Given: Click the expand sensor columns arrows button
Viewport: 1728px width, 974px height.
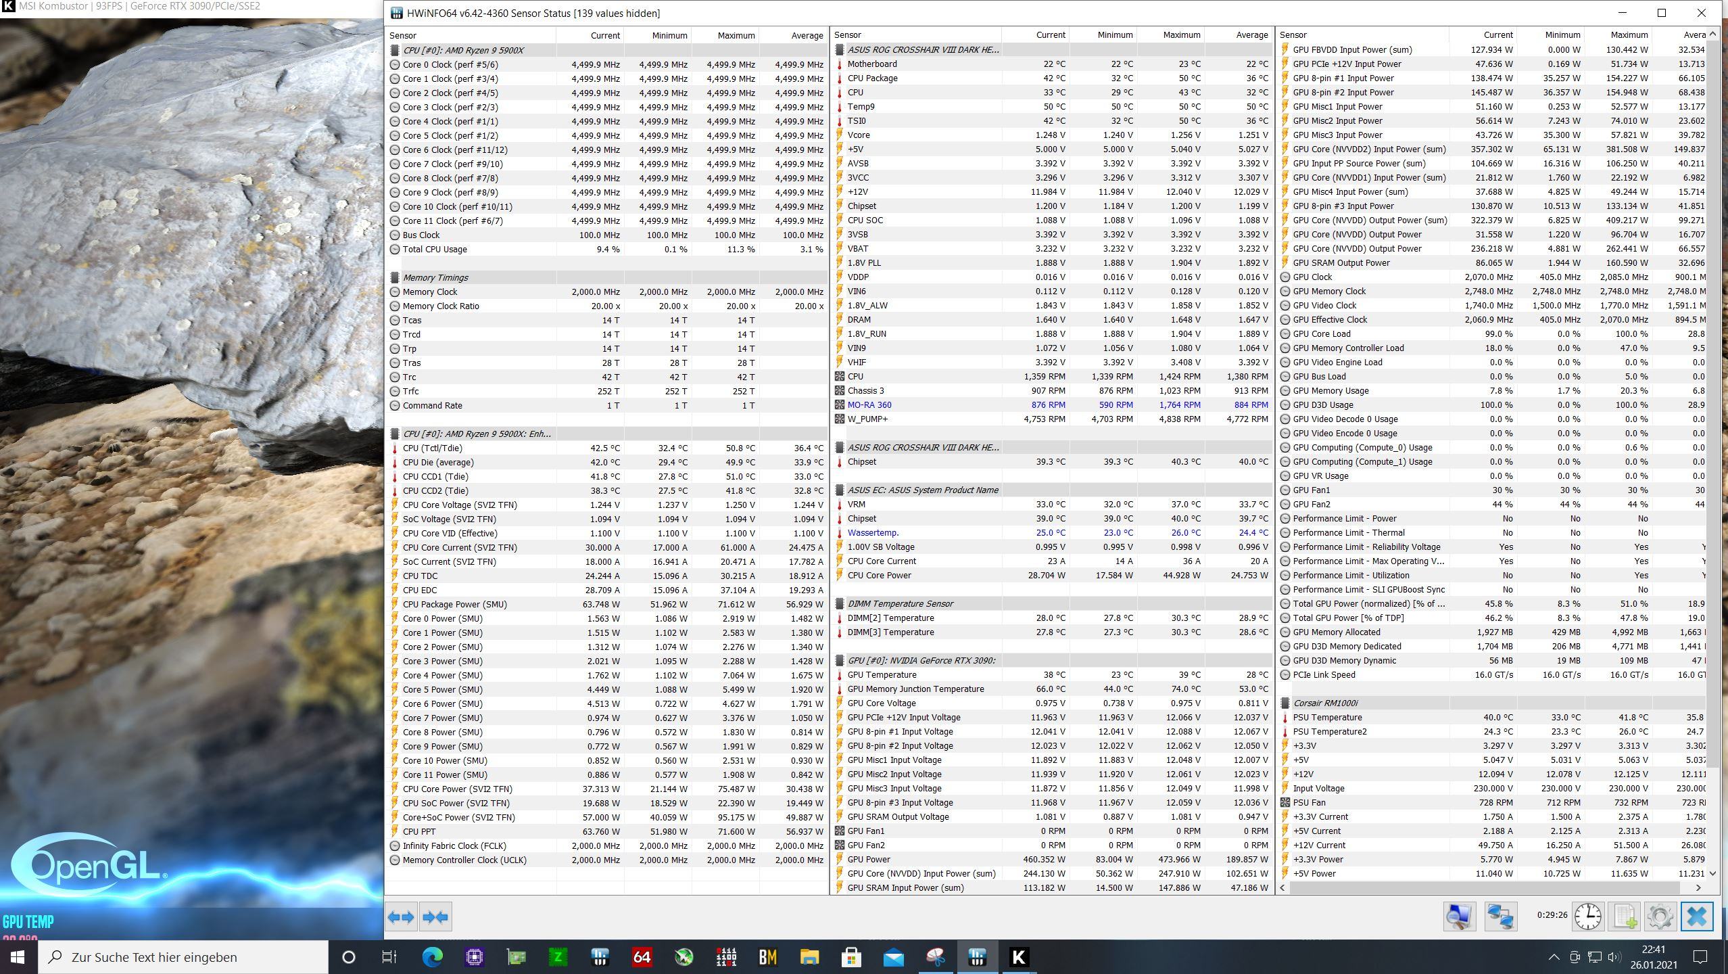Looking at the screenshot, I should tap(401, 917).
